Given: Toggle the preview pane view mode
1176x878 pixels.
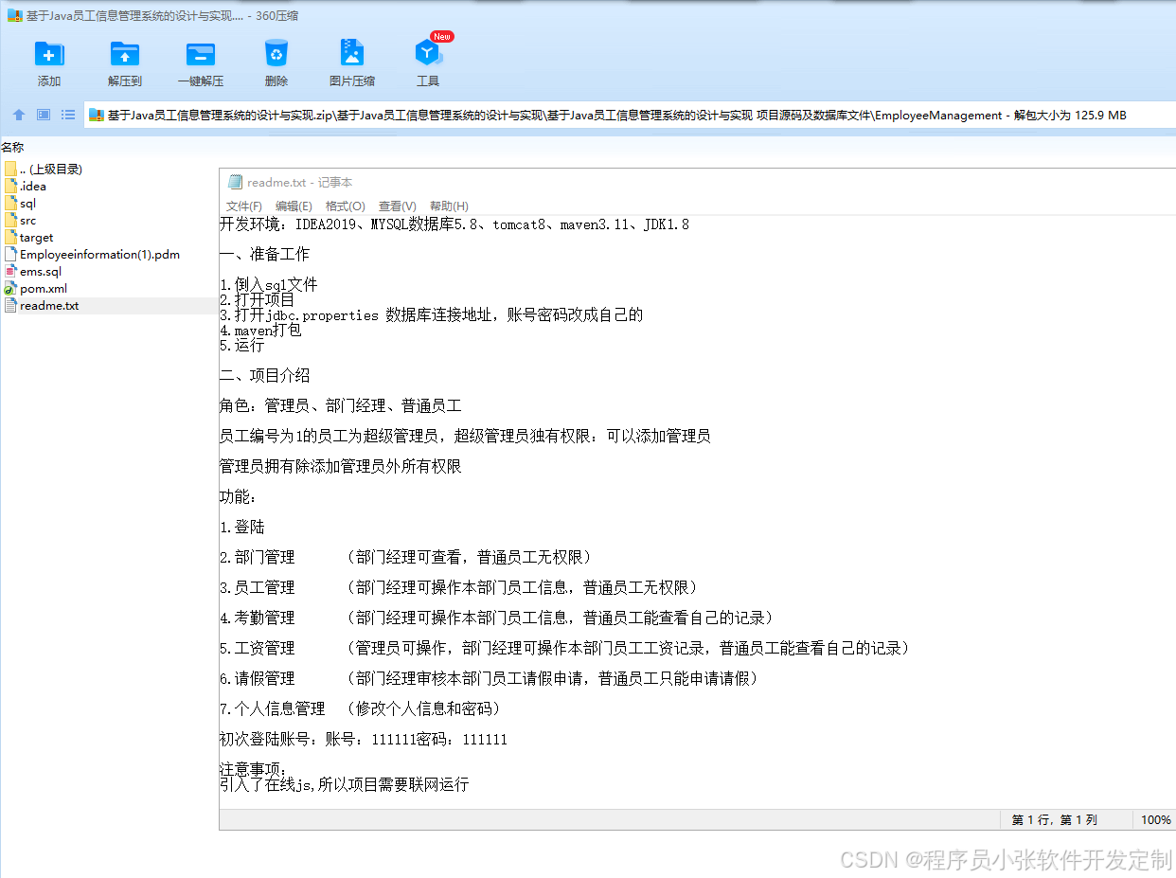Looking at the screenshot, I should (x=43, y=114).
